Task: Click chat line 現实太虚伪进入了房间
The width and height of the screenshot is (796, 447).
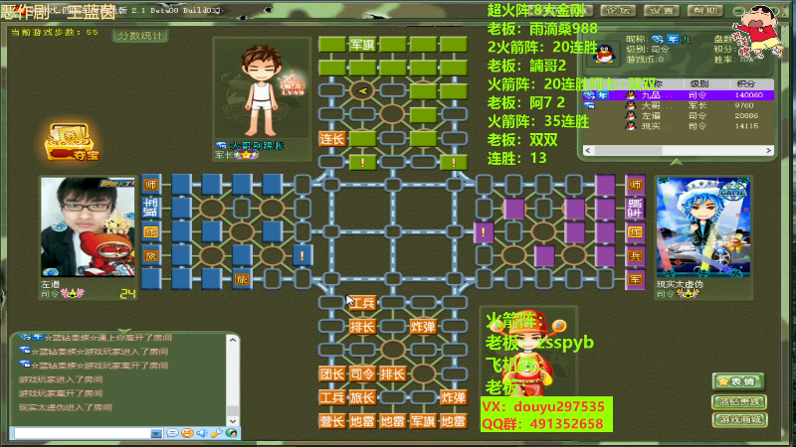Action: click(x=66, y=407)
